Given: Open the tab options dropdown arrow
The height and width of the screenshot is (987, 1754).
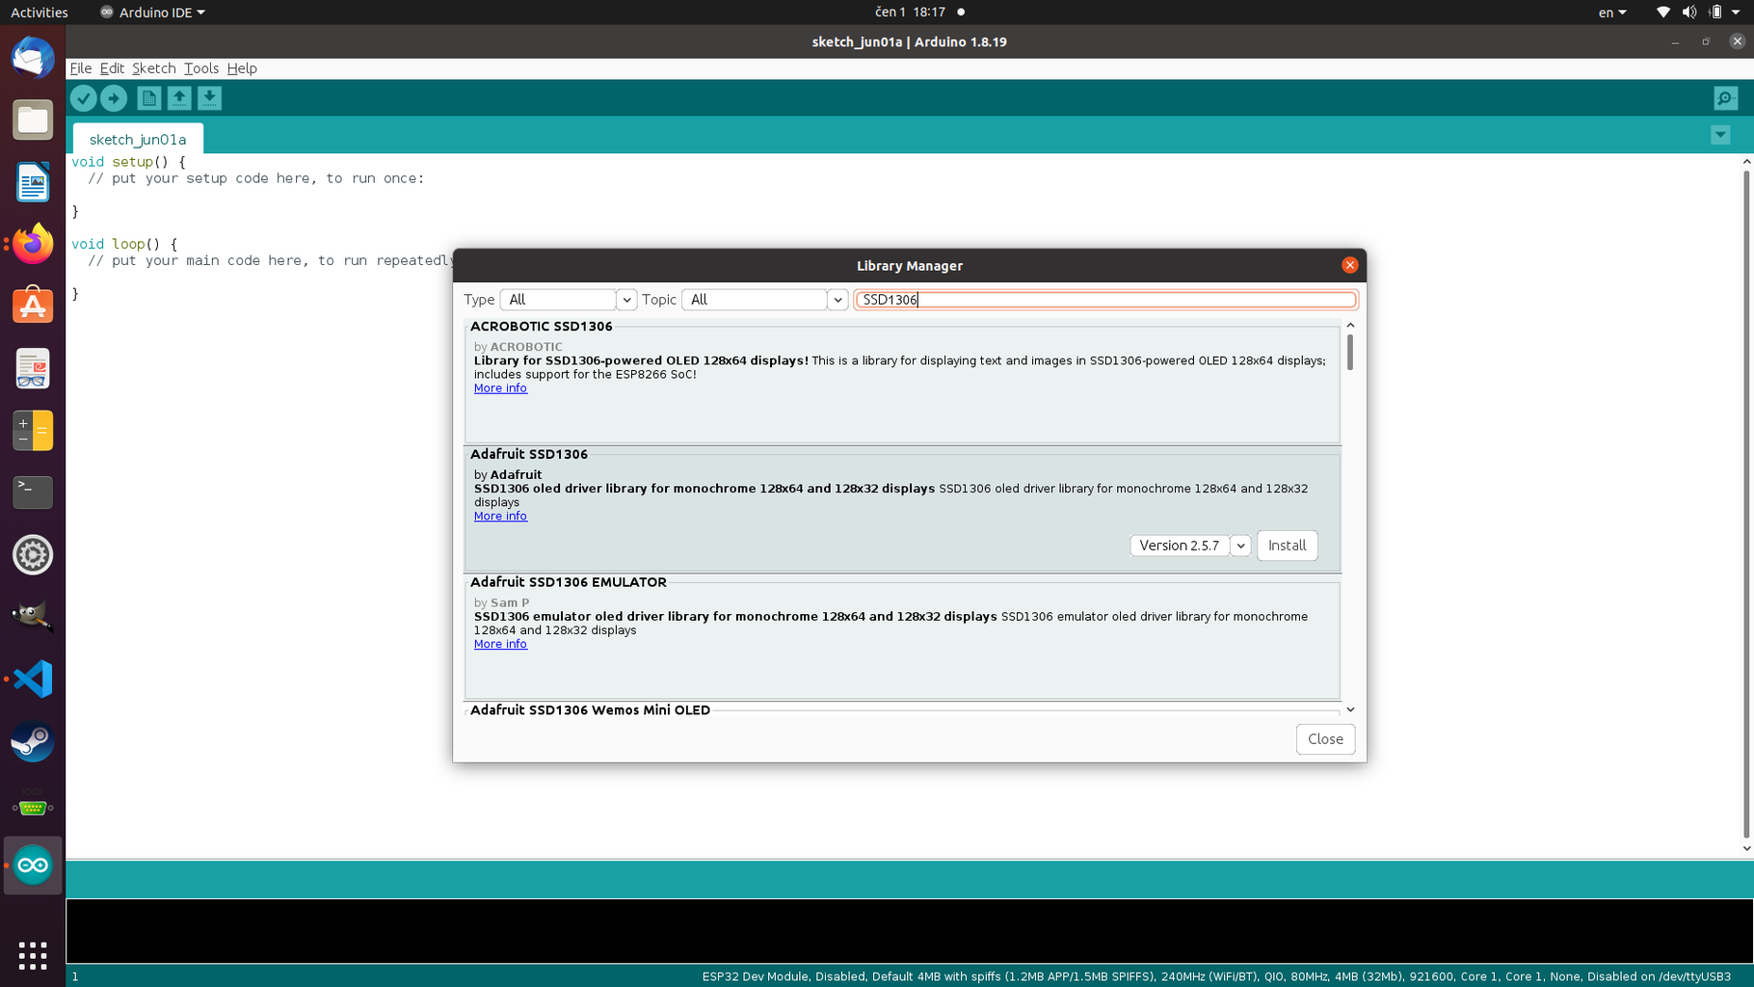Looking at the screenshot, I should 1720,135.
